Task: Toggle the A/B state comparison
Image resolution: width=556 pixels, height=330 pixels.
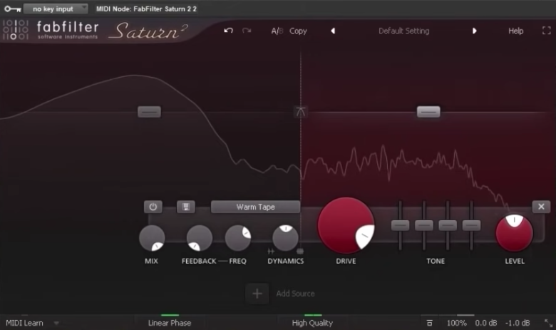Action: tap(277, 31)
